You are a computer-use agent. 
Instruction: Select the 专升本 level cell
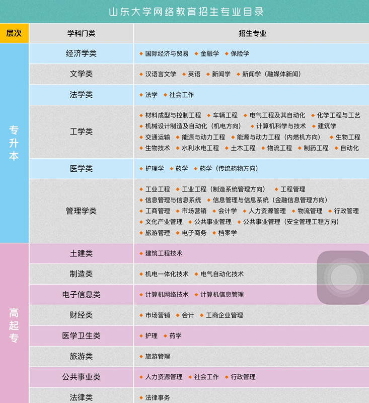click(14, 143)
